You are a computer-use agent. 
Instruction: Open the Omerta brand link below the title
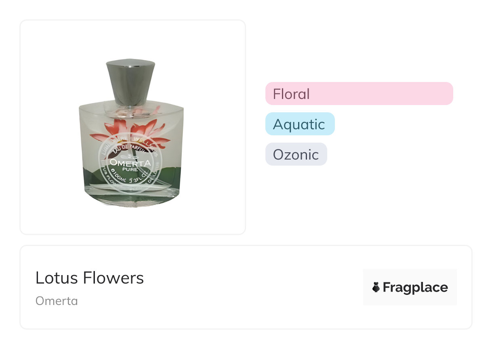click(57, 301)
